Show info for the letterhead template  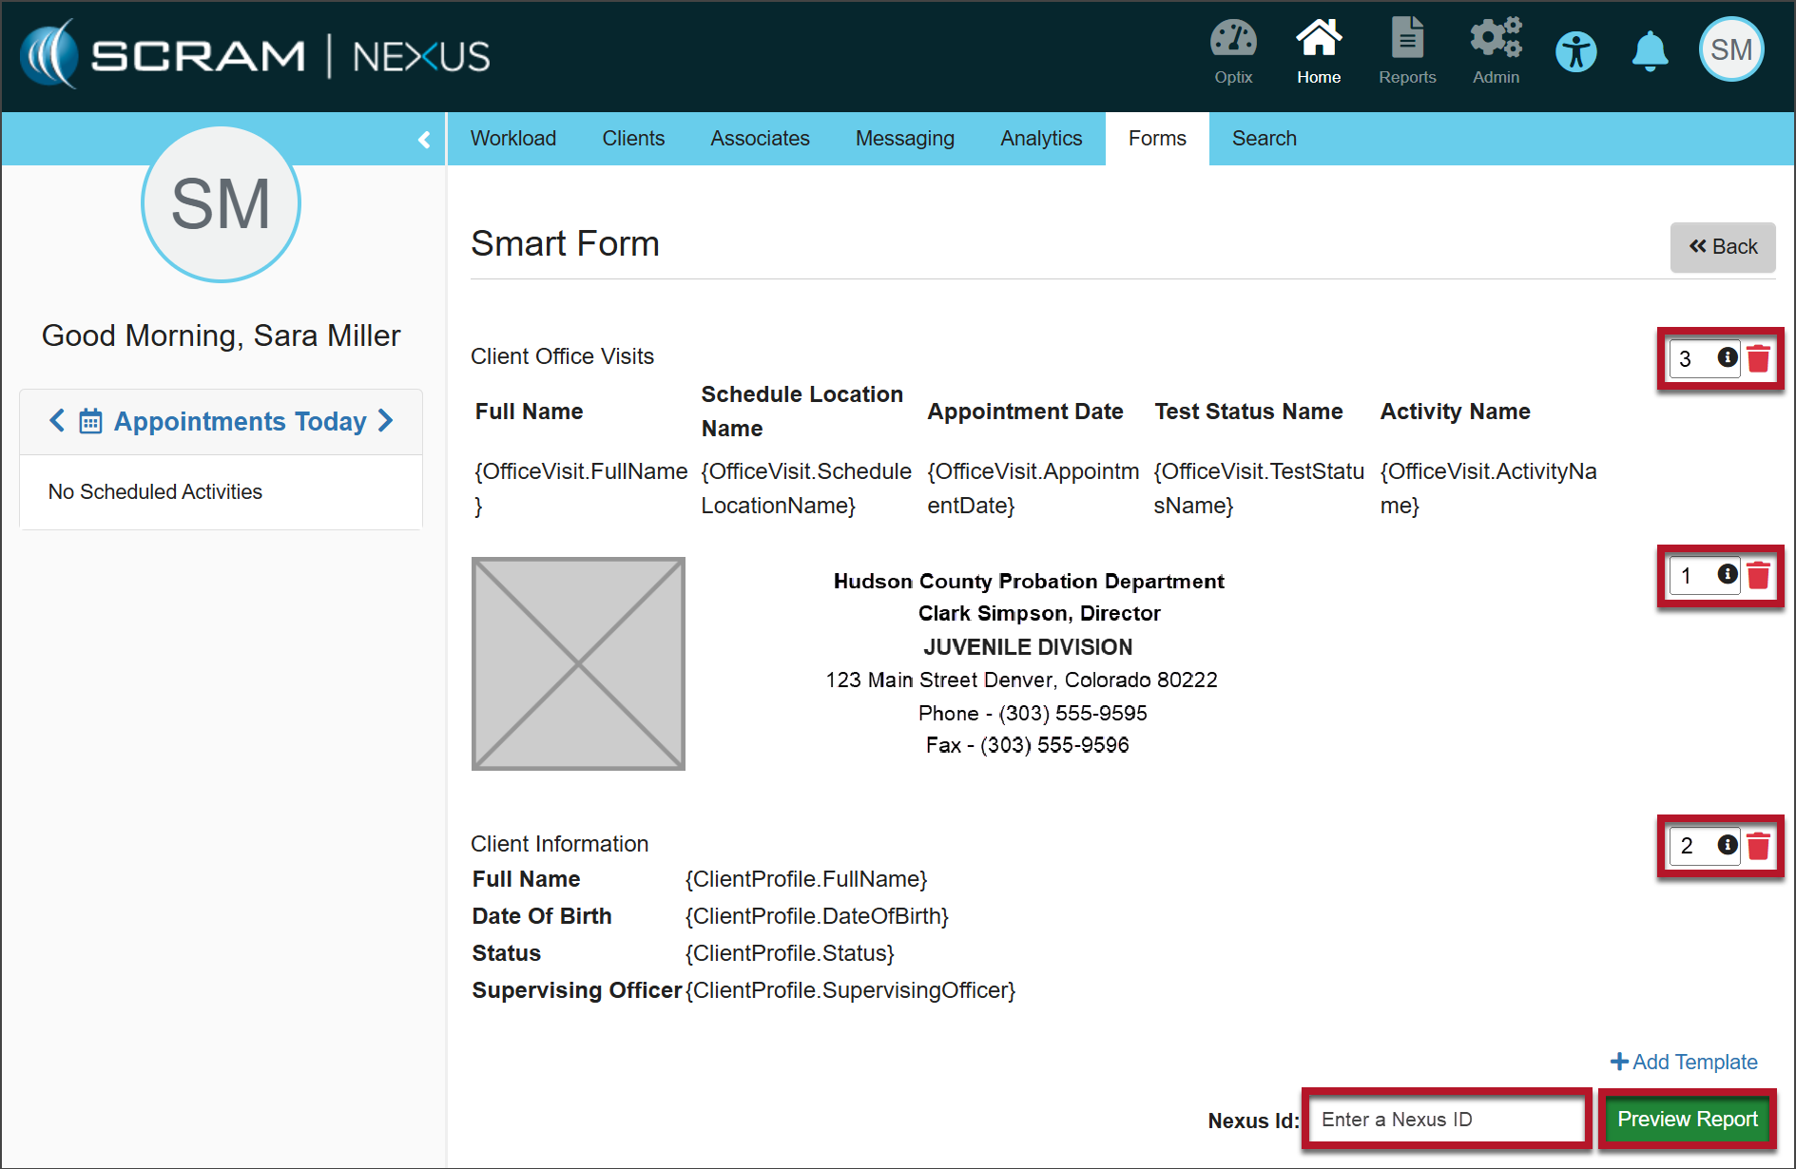1728,575
